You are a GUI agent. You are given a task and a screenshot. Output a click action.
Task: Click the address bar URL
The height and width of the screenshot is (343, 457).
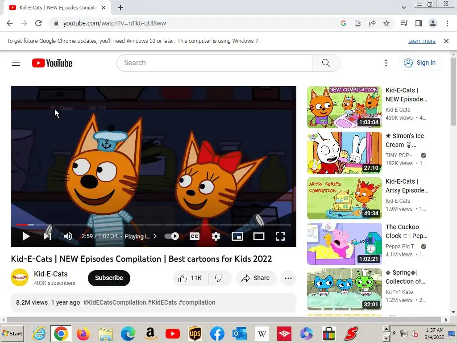point(115,23)
